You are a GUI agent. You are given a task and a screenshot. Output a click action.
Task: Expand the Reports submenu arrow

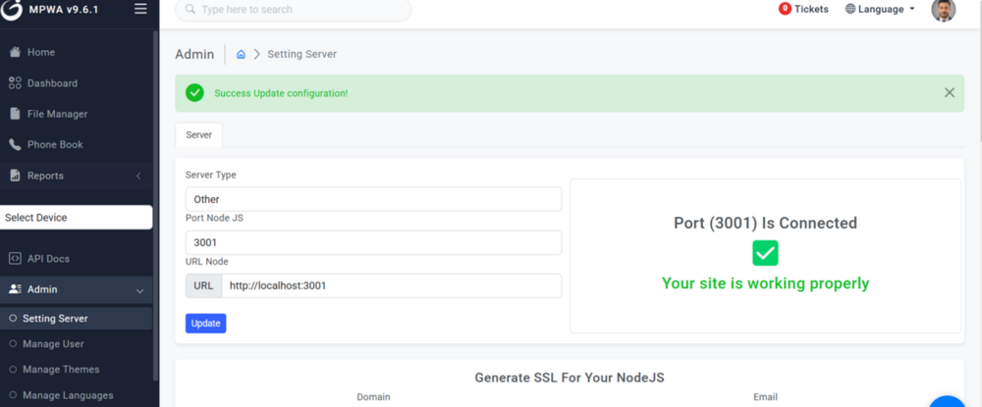(138, 177)
